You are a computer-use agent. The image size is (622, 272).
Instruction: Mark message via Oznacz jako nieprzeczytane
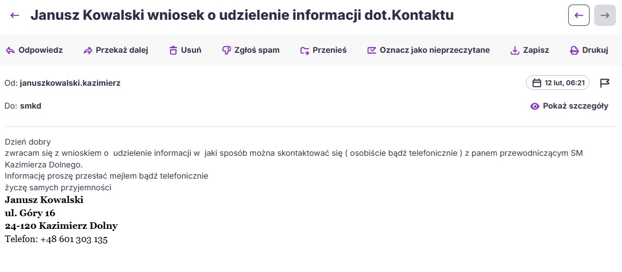(429, 50)
